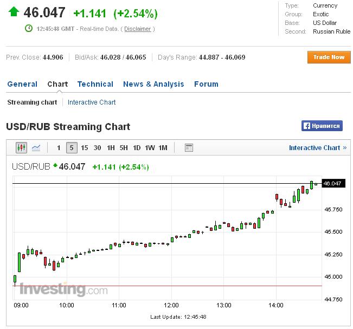Select the Chart tab
353x329 pixels.
57,84
